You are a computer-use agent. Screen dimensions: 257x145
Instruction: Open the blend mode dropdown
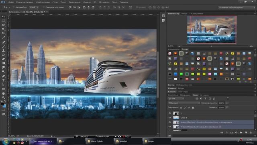point(184,103)
